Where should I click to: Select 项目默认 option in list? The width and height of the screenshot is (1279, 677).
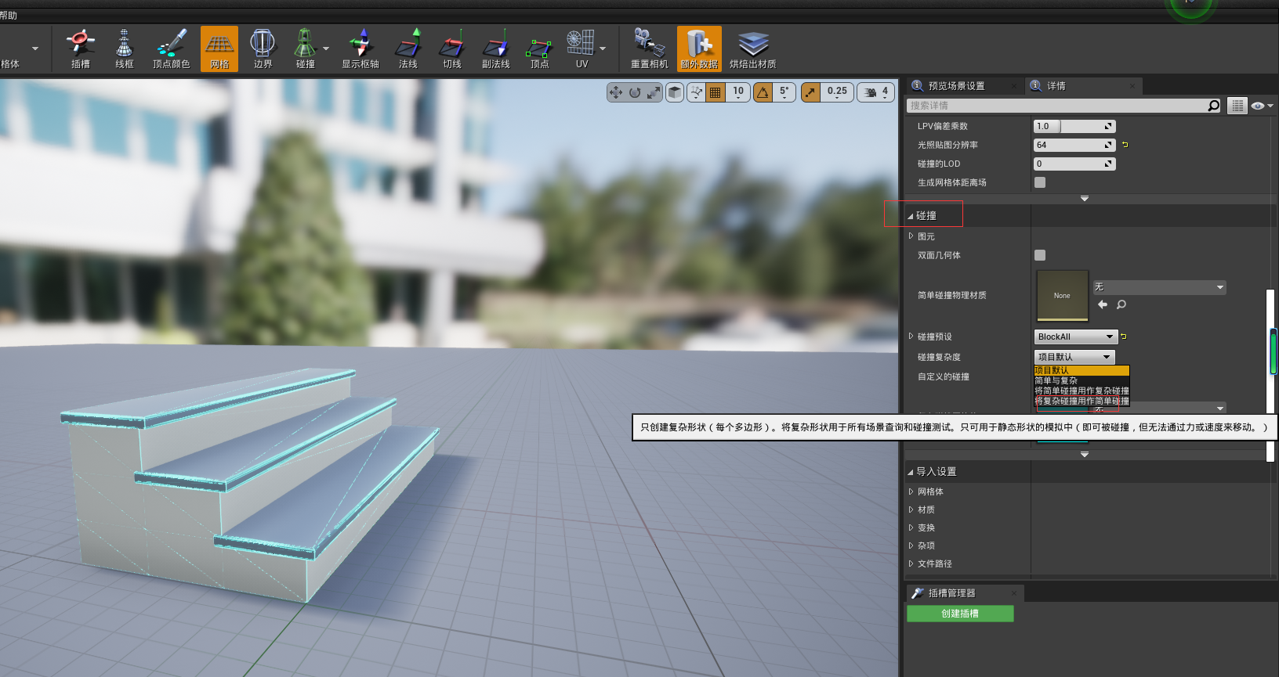(x=1082, y=370)
